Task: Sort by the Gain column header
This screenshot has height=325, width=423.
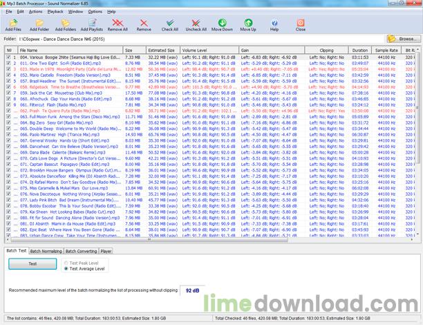Action: 272,50
